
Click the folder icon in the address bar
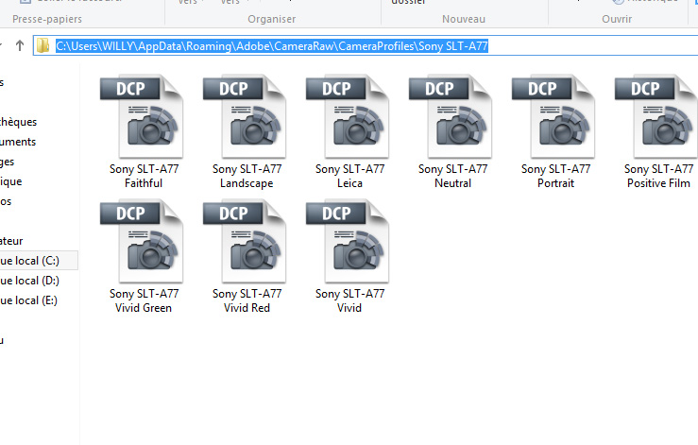tap(43, 45)
